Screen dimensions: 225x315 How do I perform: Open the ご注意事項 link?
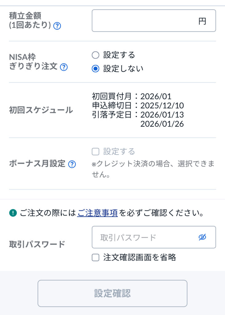pos(97,213)
